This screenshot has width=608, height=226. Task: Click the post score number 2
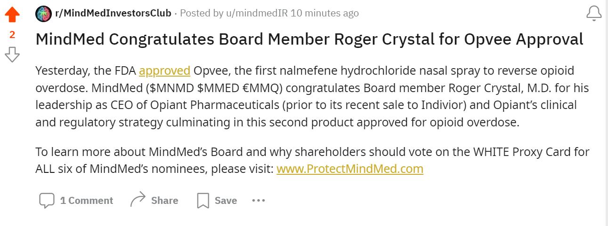click(x=12, y=34)
